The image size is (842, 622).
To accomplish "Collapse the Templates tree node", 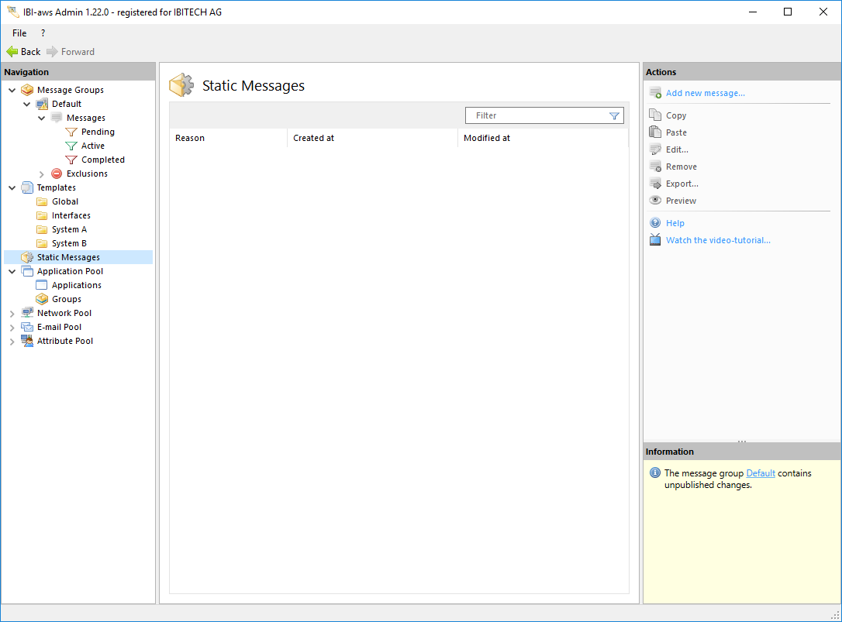I will coord(12,188).
